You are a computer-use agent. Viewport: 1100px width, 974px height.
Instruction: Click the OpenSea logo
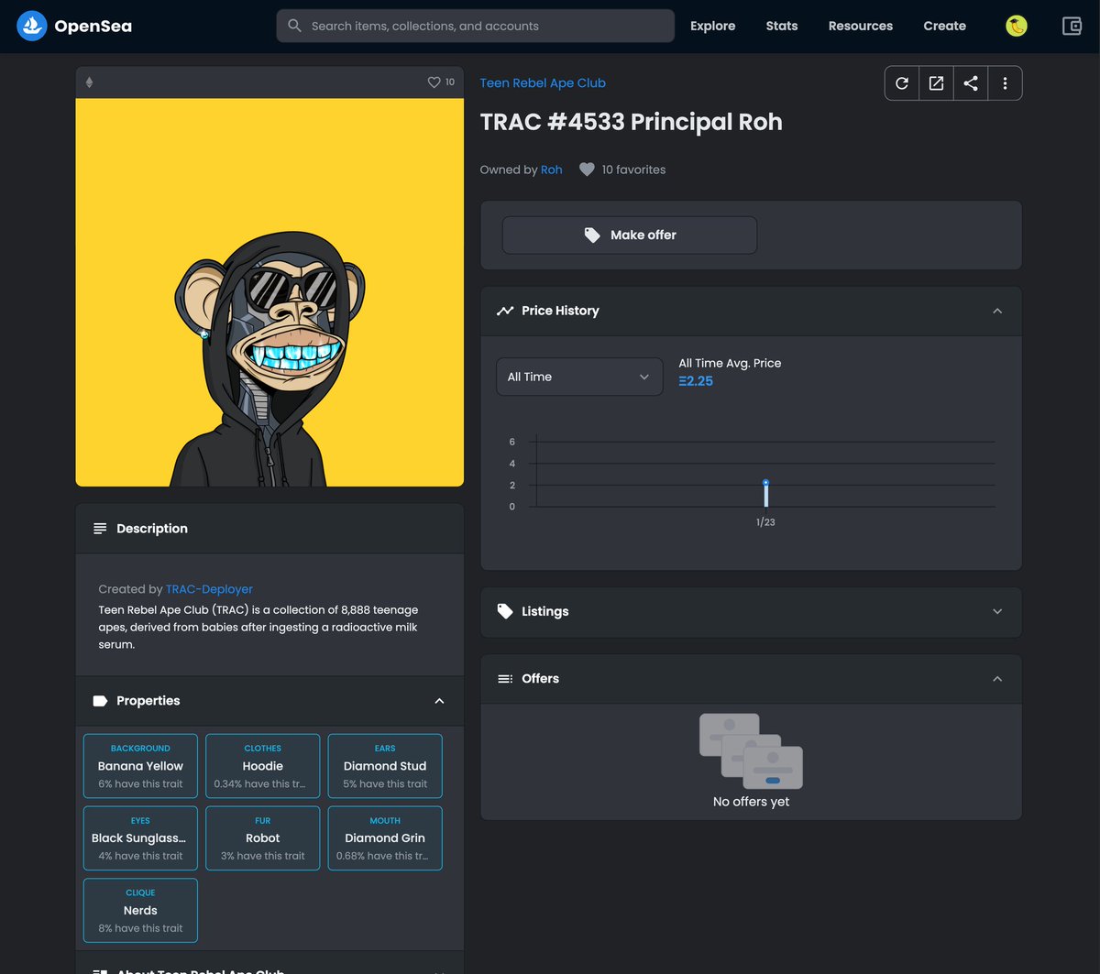click(74, 26)
